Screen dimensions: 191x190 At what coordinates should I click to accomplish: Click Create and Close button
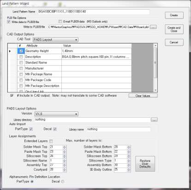pos(174,29)
